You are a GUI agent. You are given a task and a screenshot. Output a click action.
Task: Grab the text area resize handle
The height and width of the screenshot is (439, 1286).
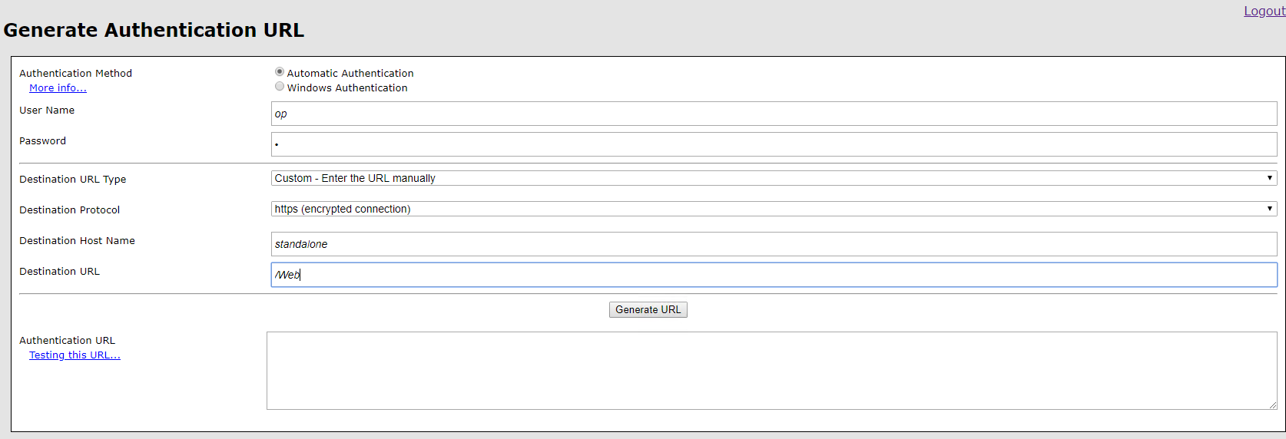[x=1272, y=404]
